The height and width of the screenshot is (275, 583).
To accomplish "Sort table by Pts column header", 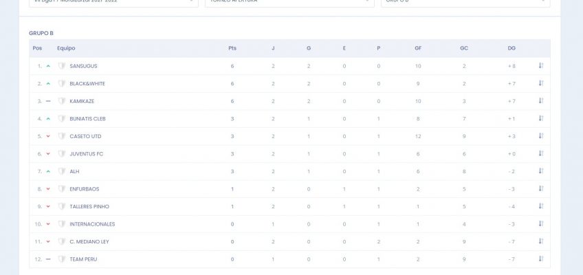I will pos(232,48).
